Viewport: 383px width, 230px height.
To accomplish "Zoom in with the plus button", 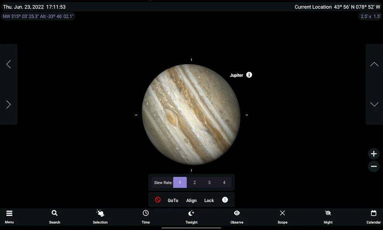I will (374, 154).
